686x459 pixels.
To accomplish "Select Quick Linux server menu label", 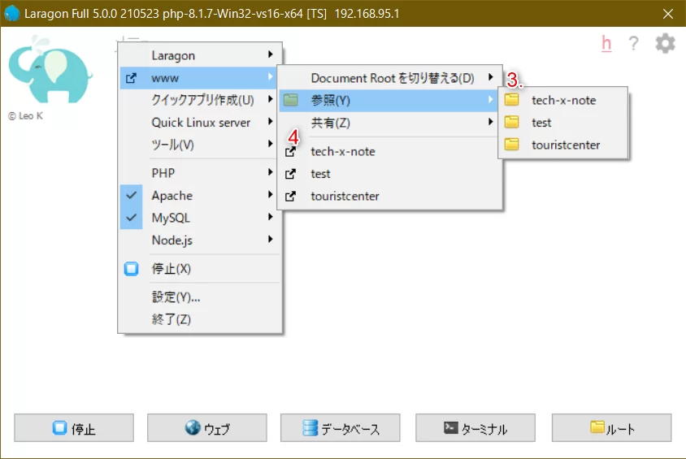I will click(201, 123).
